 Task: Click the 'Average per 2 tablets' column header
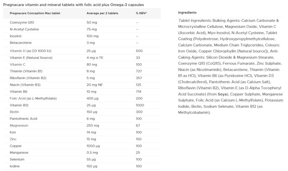point(102,13)
